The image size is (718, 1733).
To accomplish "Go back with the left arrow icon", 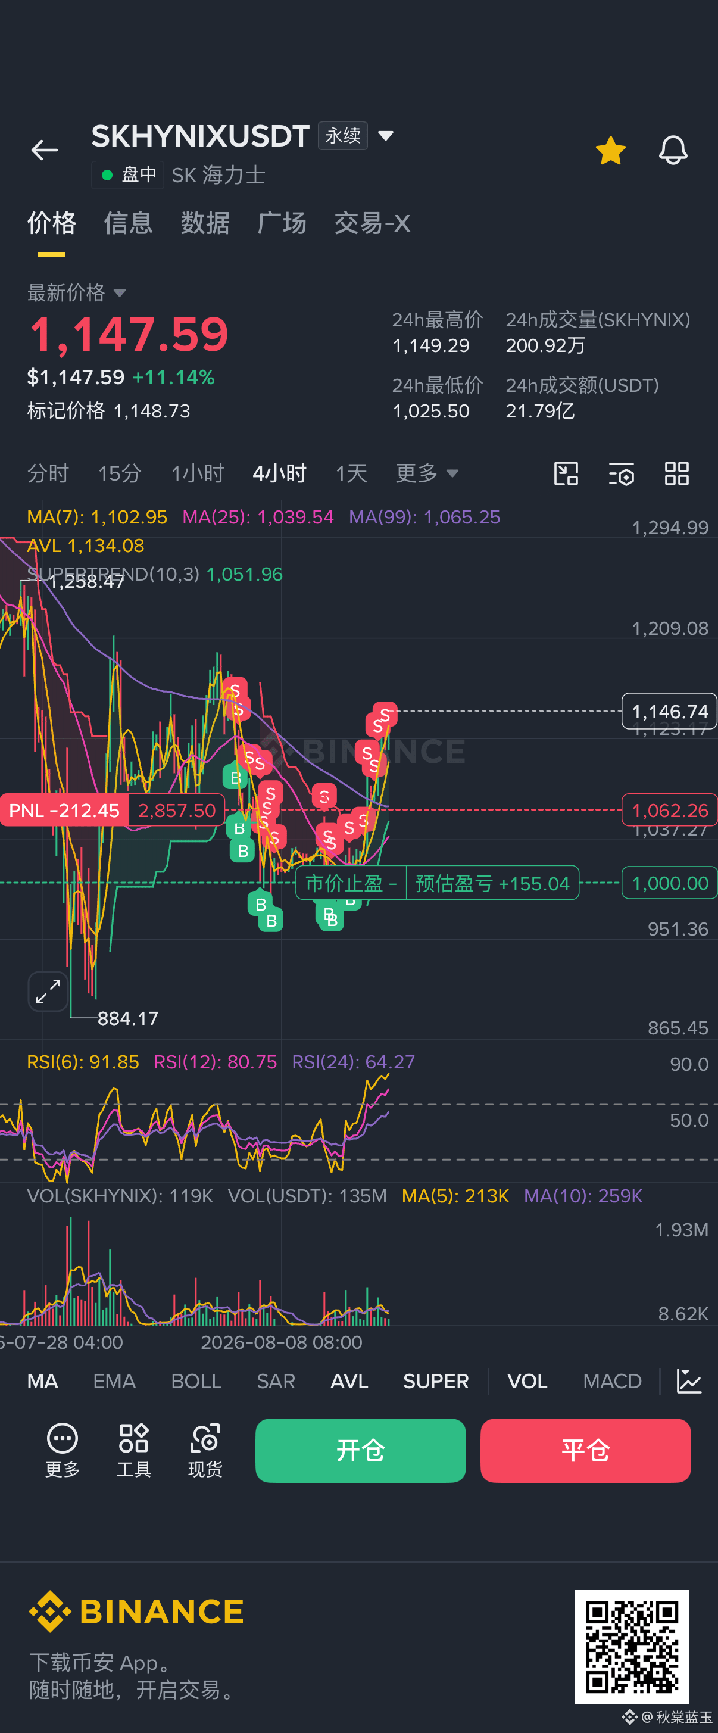I will point(45,150).
